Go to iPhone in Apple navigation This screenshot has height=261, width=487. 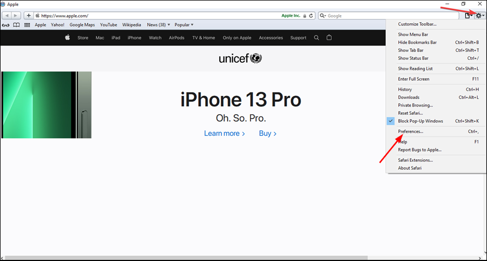click(x=135, y=37)
